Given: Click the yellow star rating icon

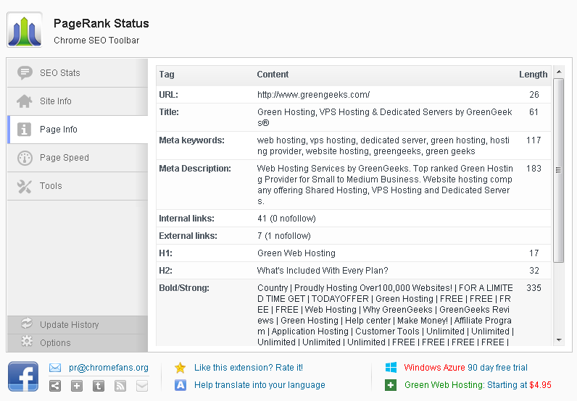Looking at the screenshot, I should (180, 368).
